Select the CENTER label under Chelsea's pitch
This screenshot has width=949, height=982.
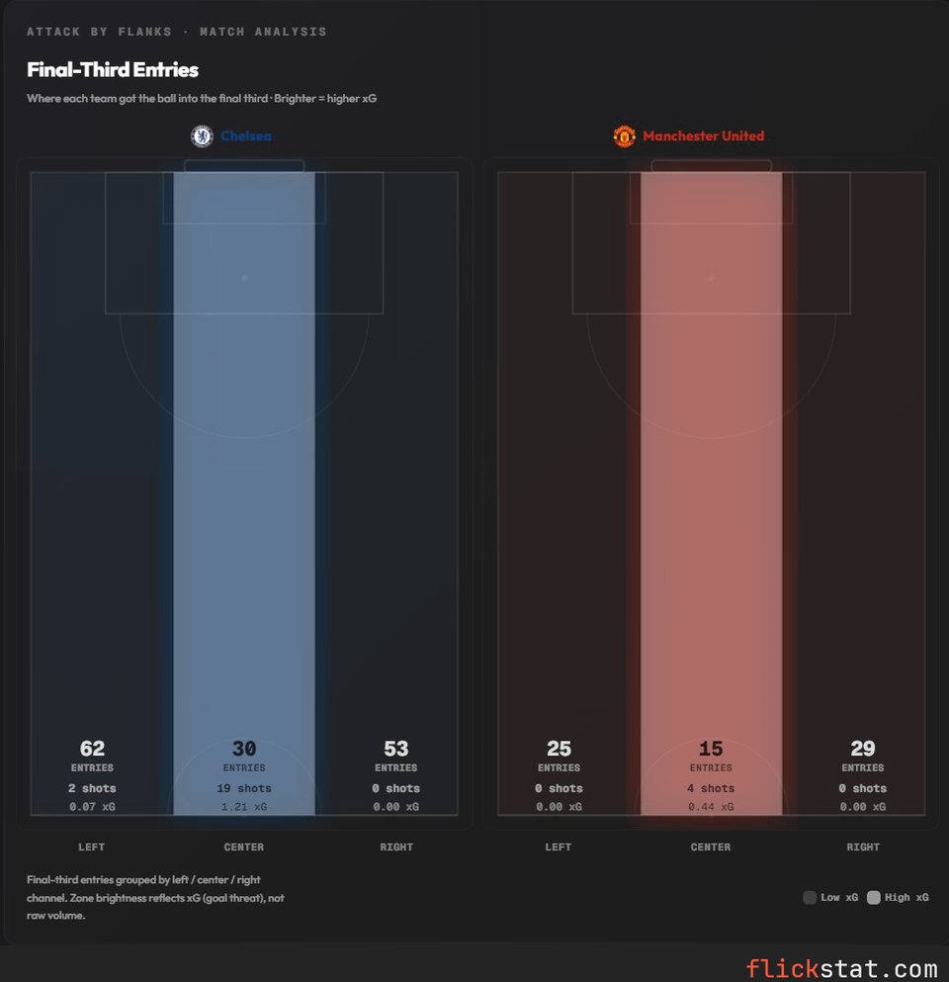click(x=244, y=847)
